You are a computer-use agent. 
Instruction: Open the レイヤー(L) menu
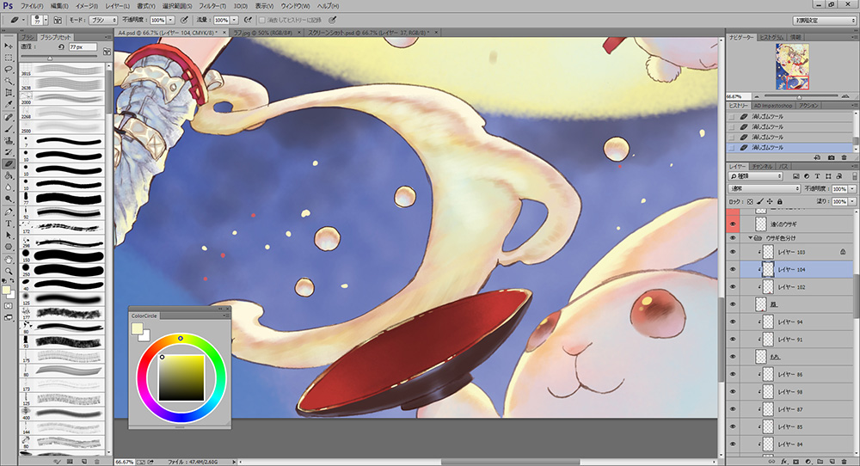[x=117, y=6]
